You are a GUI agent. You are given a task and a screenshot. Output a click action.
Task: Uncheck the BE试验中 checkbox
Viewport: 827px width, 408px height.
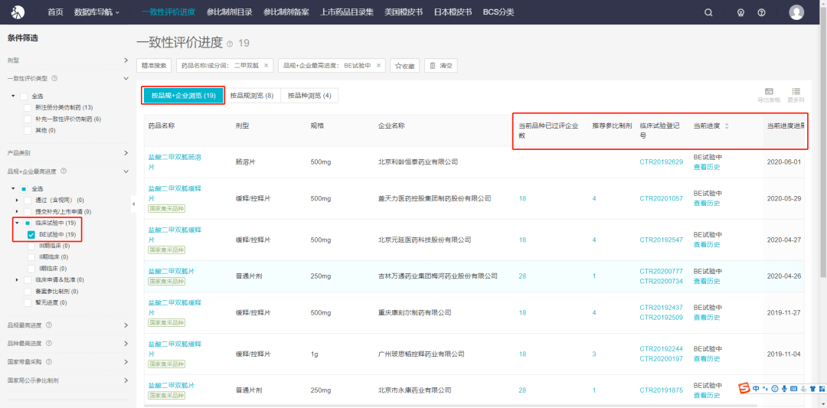(31, 234)
